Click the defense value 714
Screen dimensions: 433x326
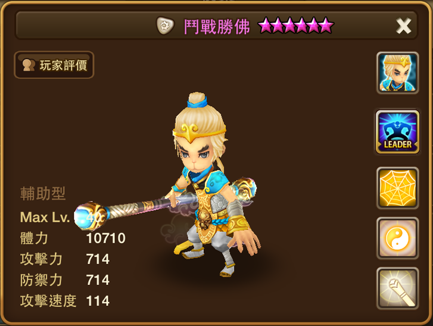click(98, 280)
